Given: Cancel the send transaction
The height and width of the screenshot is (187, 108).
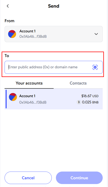Looking at the screenshot, I should pos(28,178).
